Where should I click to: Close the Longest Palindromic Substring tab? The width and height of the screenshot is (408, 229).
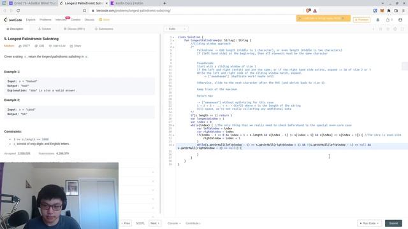(106, 3)
